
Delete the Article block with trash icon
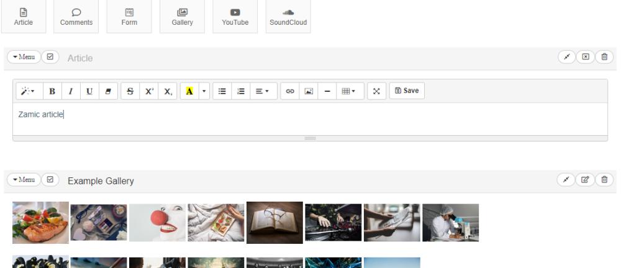604,57
